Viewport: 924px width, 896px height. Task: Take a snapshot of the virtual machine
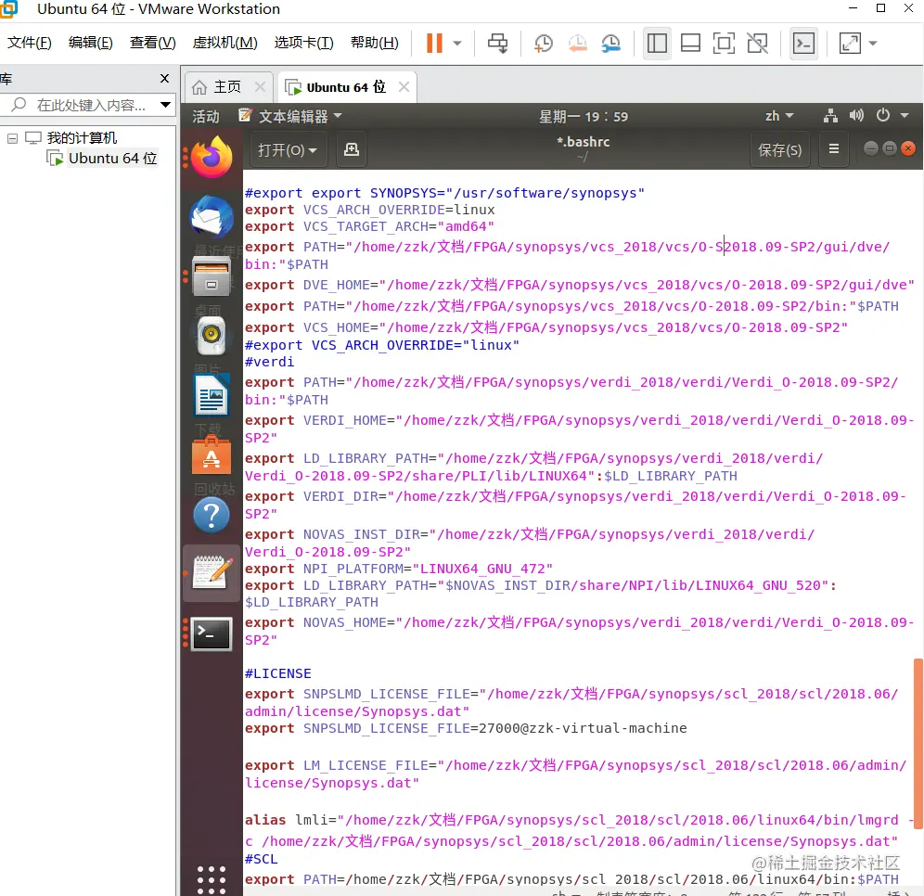click(544, 43)
